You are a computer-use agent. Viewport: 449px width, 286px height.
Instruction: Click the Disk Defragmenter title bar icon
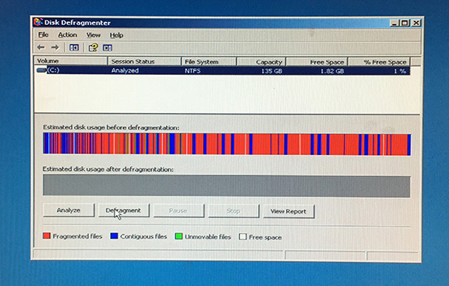pyautogui.click(x=38, y=22)
